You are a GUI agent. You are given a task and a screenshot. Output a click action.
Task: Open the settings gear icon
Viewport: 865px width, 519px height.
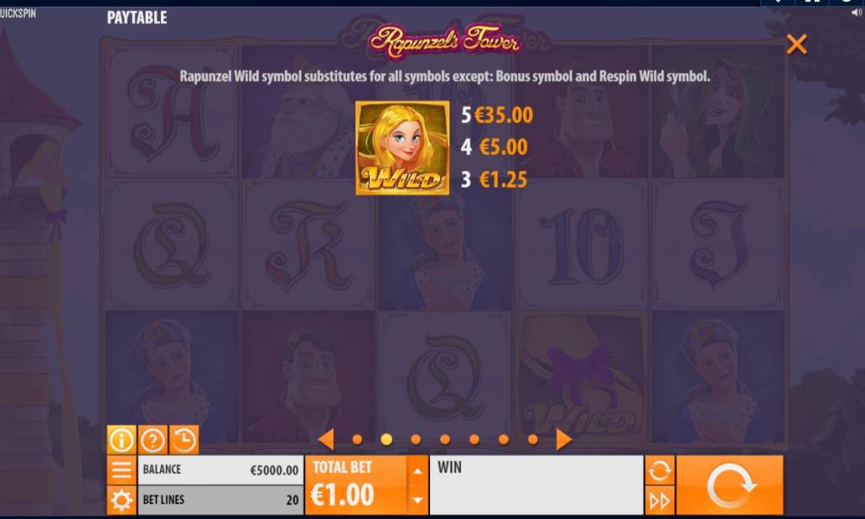(x=121, y=500)
